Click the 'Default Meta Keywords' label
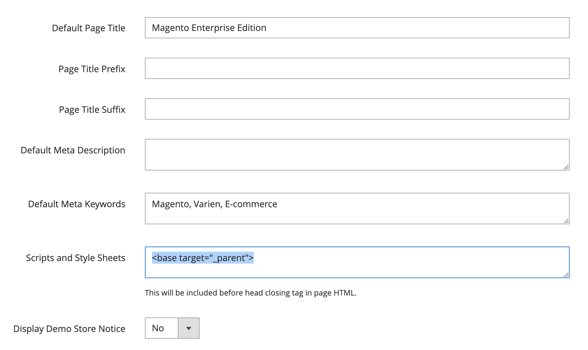The height and width of the screenshot is (350, 588). 77,204
